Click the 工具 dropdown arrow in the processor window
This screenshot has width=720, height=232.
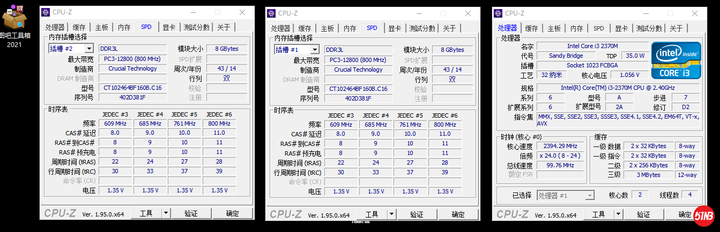618,214
